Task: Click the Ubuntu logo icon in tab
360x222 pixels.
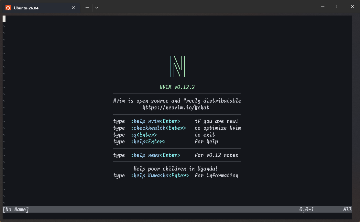Action: click(8, 8)
